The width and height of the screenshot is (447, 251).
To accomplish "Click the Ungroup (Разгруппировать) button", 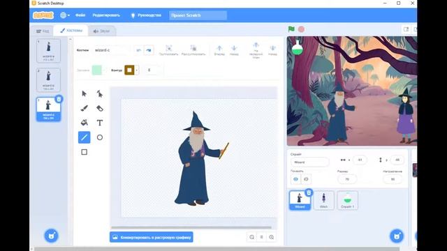I will tap(193, 50).
